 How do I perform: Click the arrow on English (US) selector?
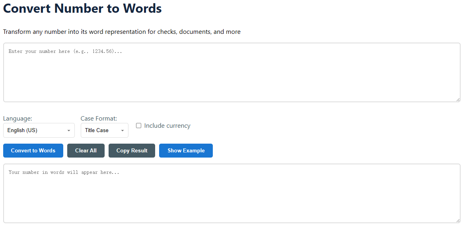[69, 131]
